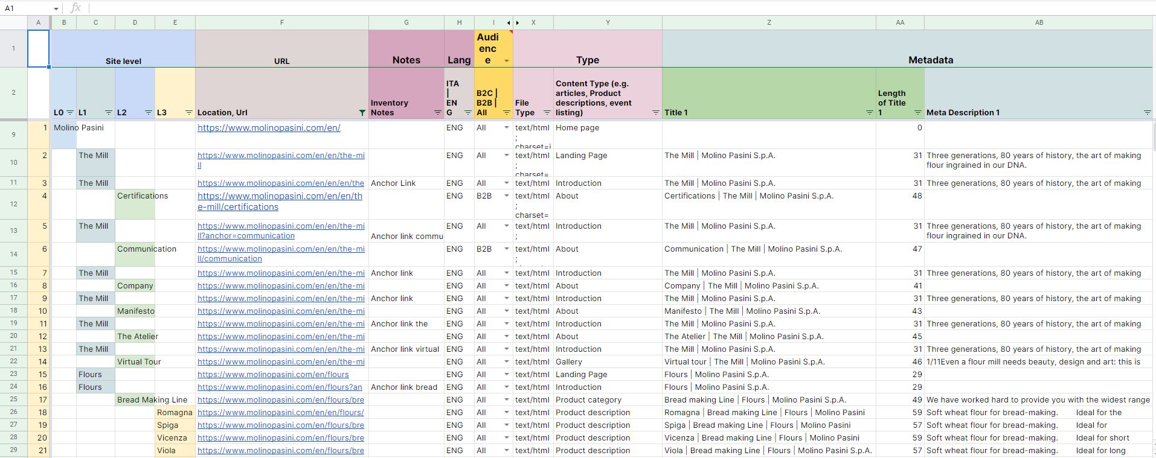Open the Meta Description 1 filter
Viewport: 1156px width, 458px height.
click(x=1148, y=113)
